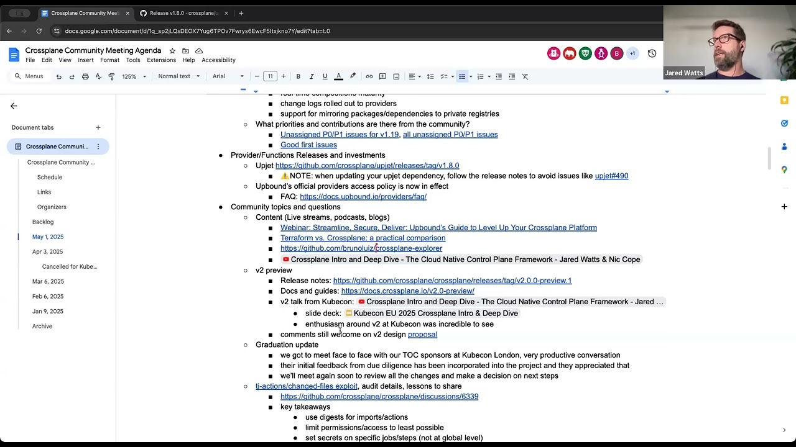Add a new document tab
Screen dimensions: 796x447
[98, 127]
